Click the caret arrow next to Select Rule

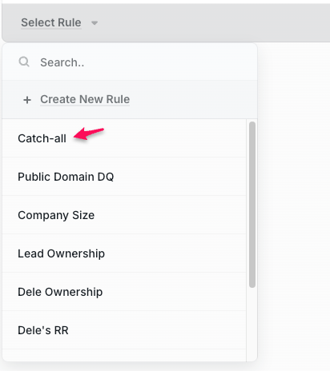(95, 23)
